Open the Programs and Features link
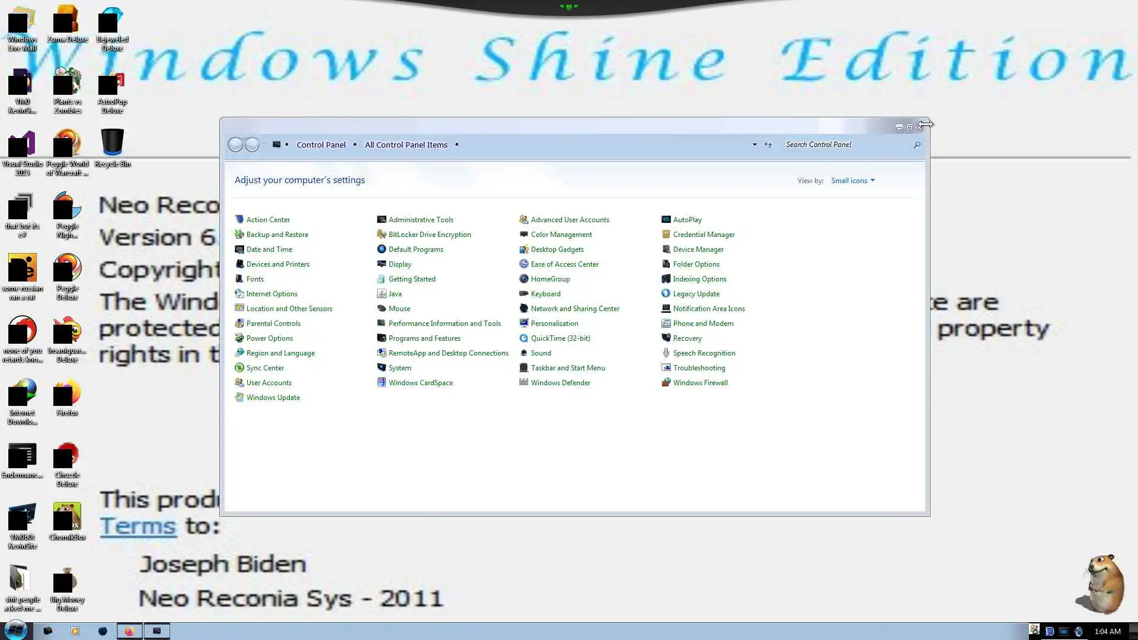 tap(424, 338)
